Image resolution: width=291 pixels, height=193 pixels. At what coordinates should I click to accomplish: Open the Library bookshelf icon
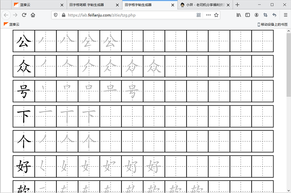point(239,15)
